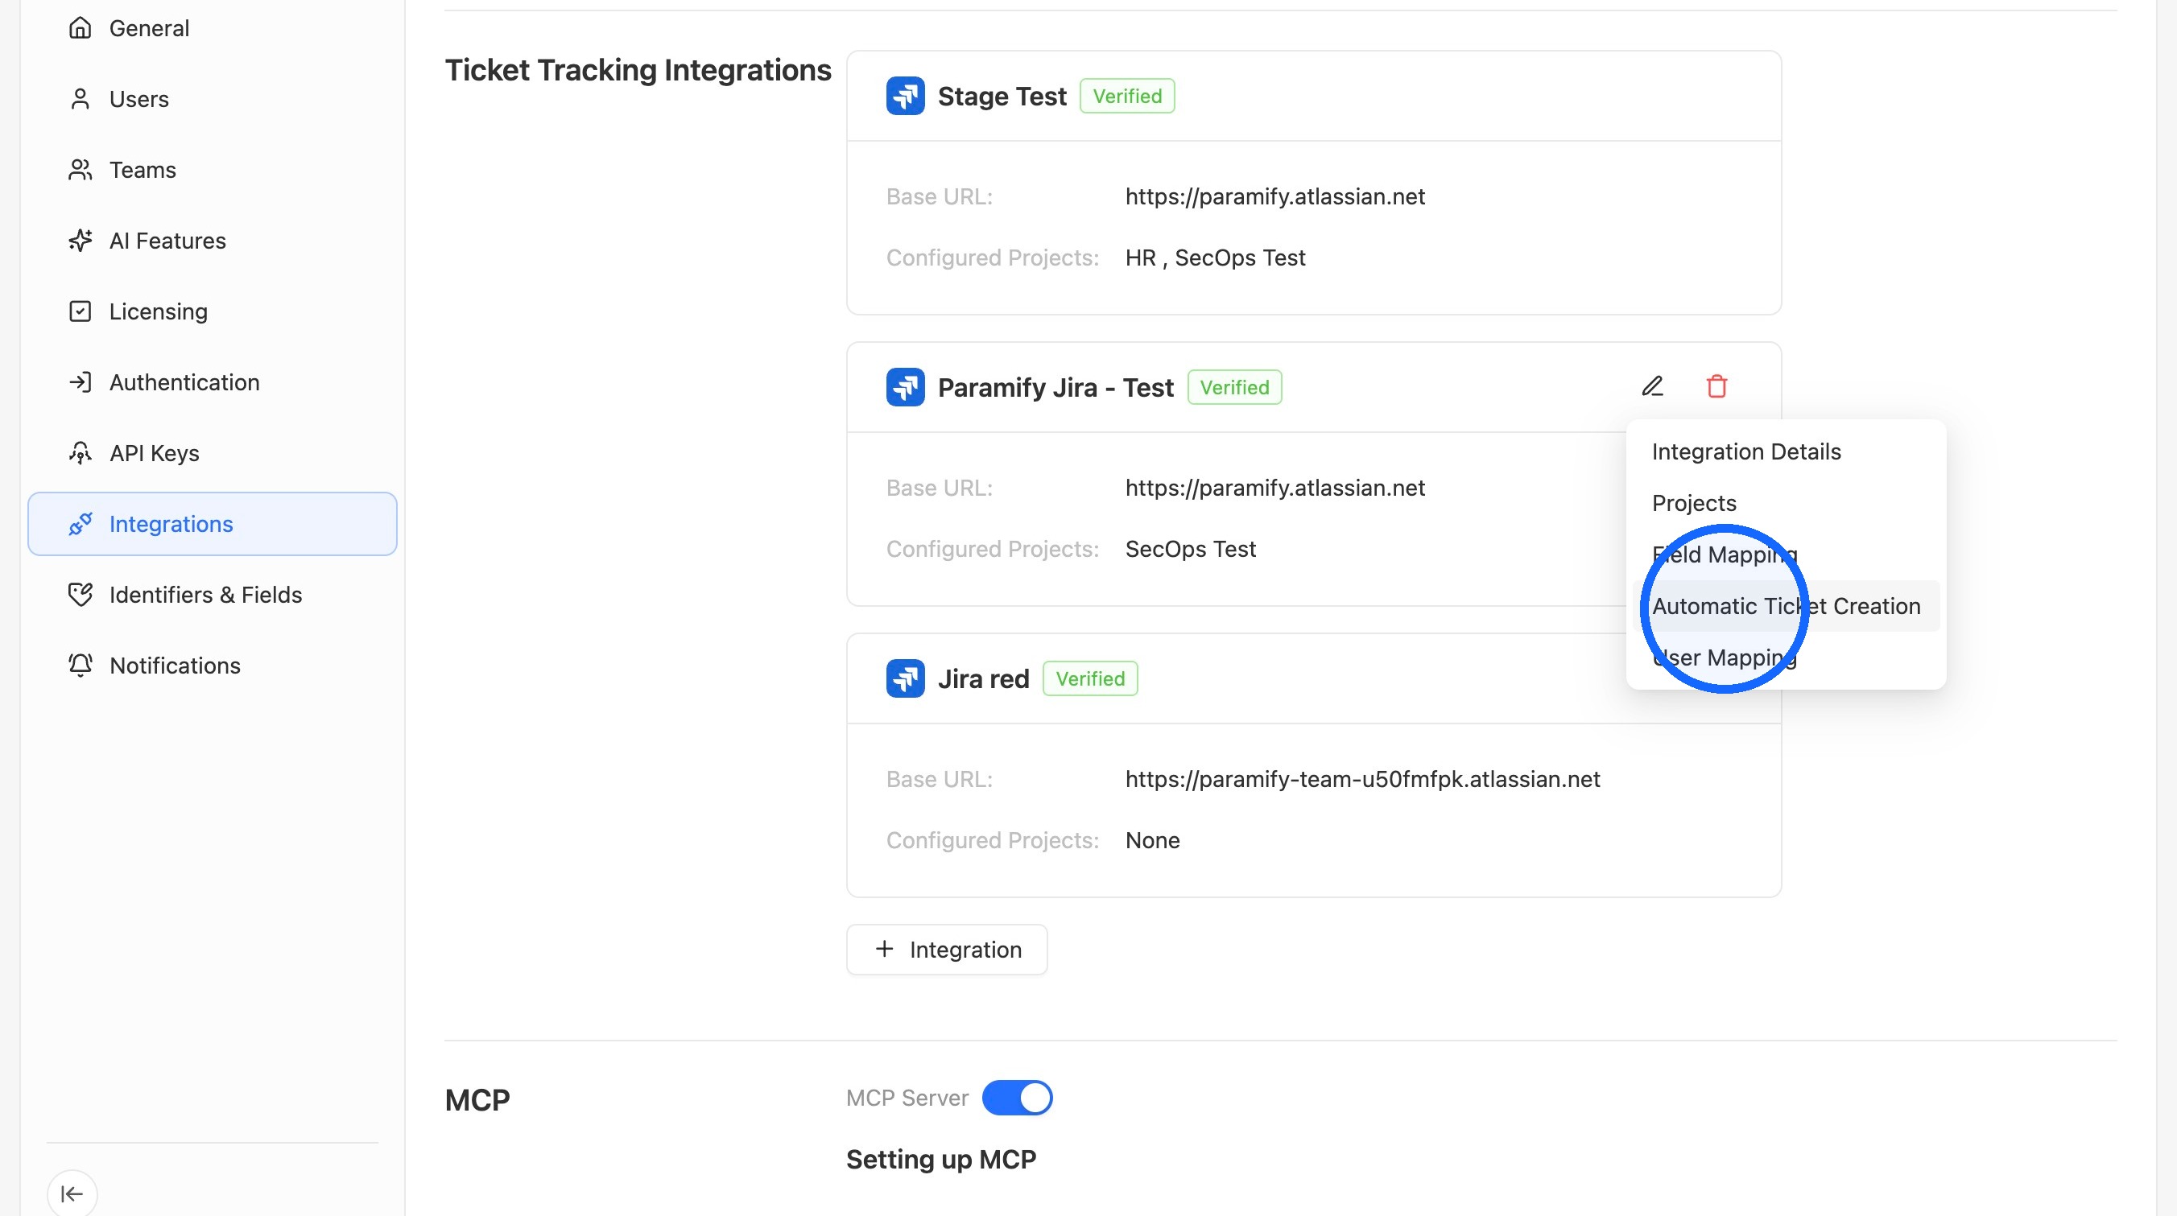
Task: Select Field Mapping menu option
Action: tap(1786, 554)
